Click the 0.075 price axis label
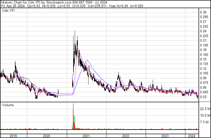Image resolution: width=211 pixels, height=138 pixels. click(x=204, y=83)
